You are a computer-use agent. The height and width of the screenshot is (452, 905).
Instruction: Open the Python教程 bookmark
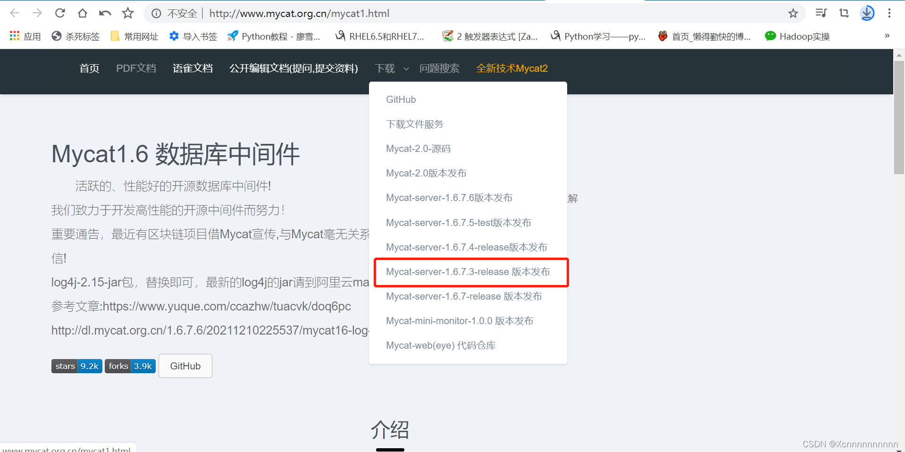coord(274,36)
